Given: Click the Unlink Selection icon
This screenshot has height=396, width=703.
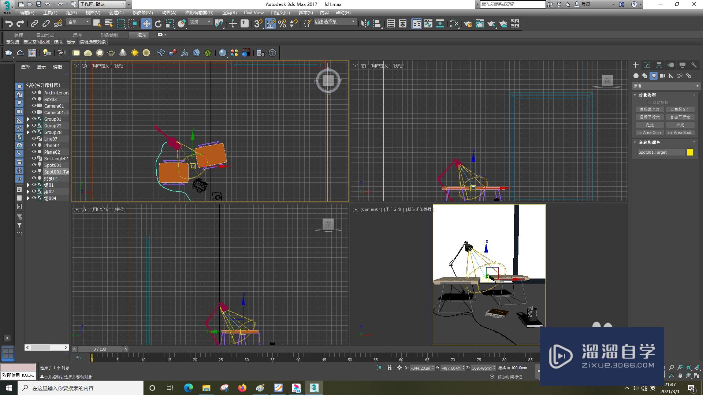Looking at the screenshot, I should tap(46, 24).
